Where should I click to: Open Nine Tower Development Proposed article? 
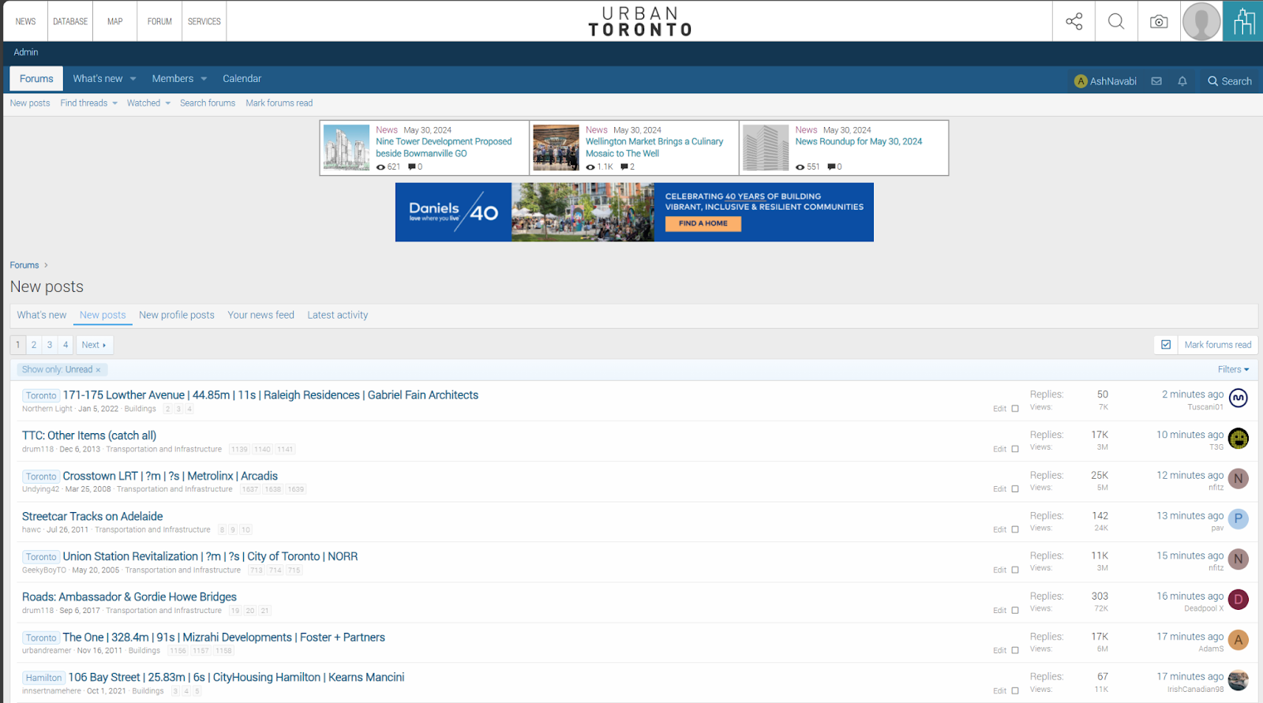444,148
